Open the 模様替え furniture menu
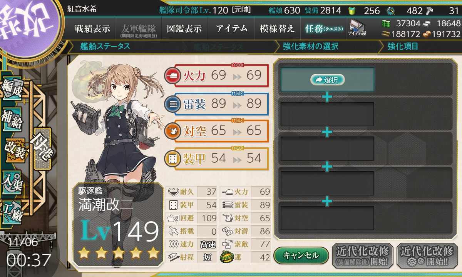Image resolution: width=462 pixels, height=277 pixels. pos(277,28)
